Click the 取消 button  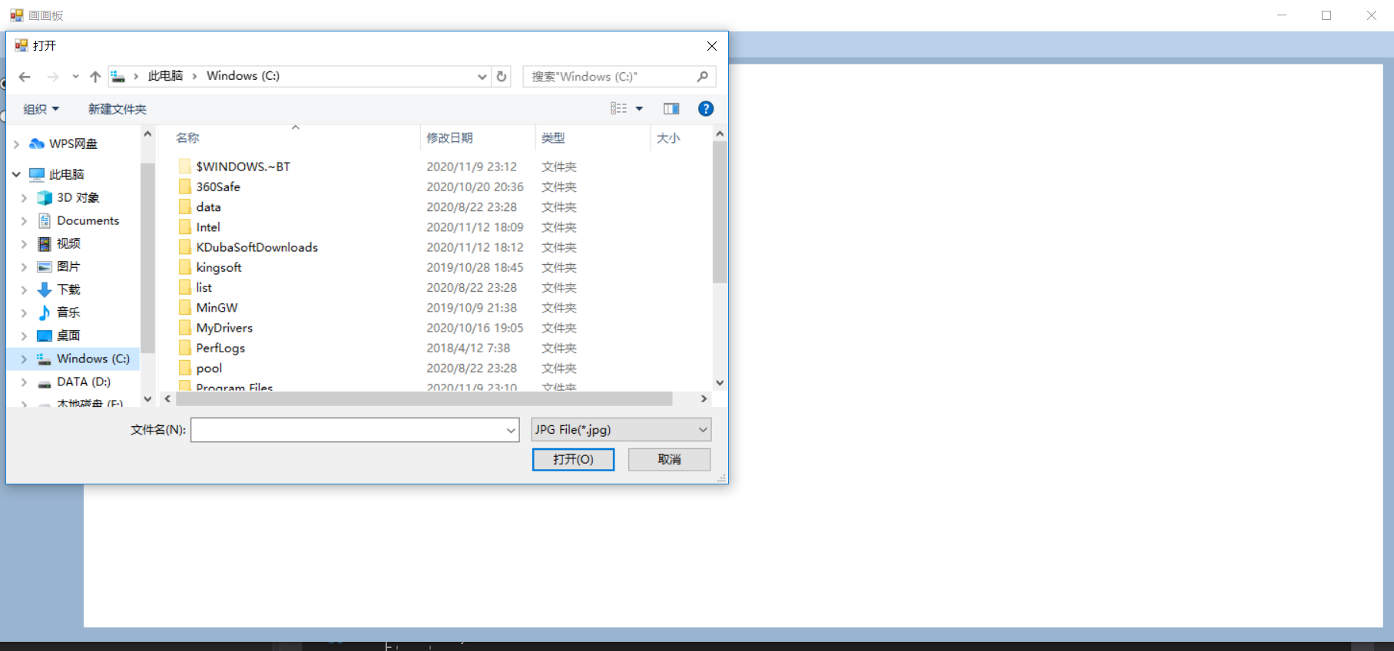coord(669,459)
